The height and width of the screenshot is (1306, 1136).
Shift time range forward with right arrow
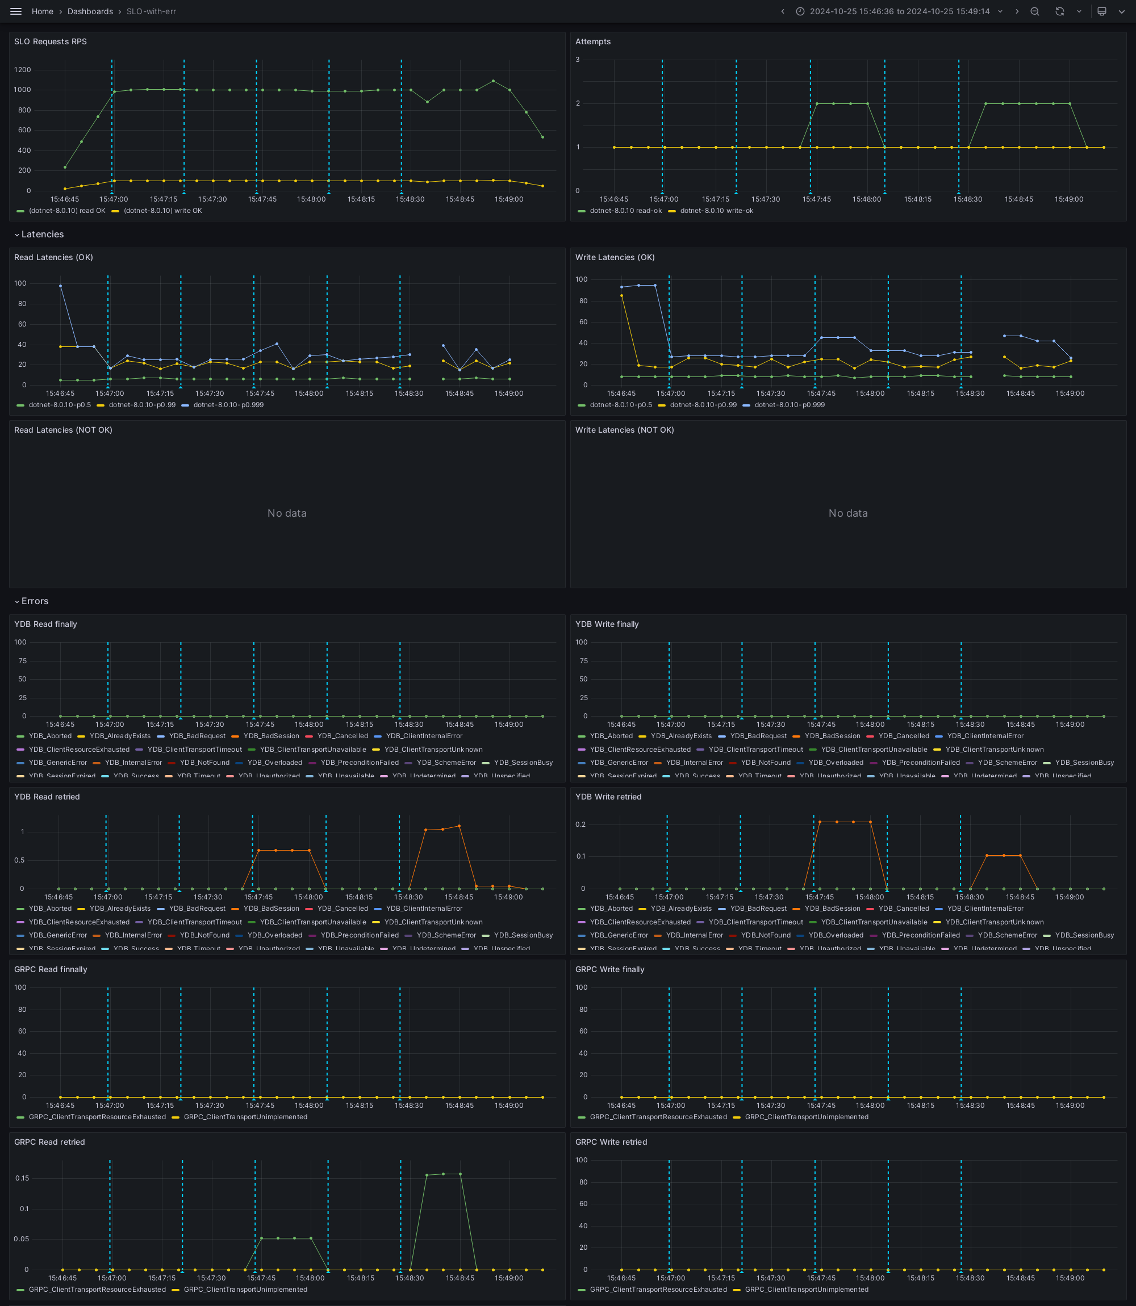point(1017,11)
